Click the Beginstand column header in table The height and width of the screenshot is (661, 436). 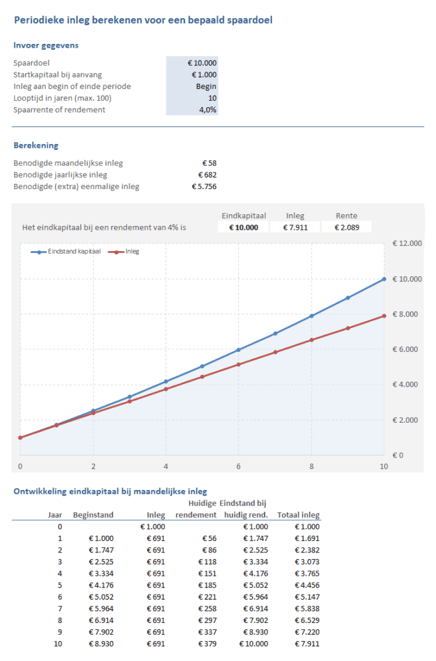click(x=94, y=515)
